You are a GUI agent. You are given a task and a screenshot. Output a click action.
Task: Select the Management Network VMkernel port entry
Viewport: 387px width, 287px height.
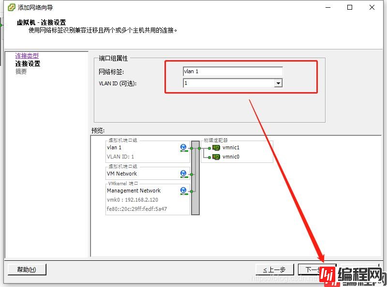click(x=134, y=191)
